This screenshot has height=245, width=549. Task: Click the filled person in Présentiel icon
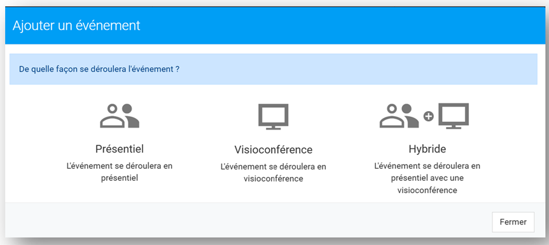[130, 116]
